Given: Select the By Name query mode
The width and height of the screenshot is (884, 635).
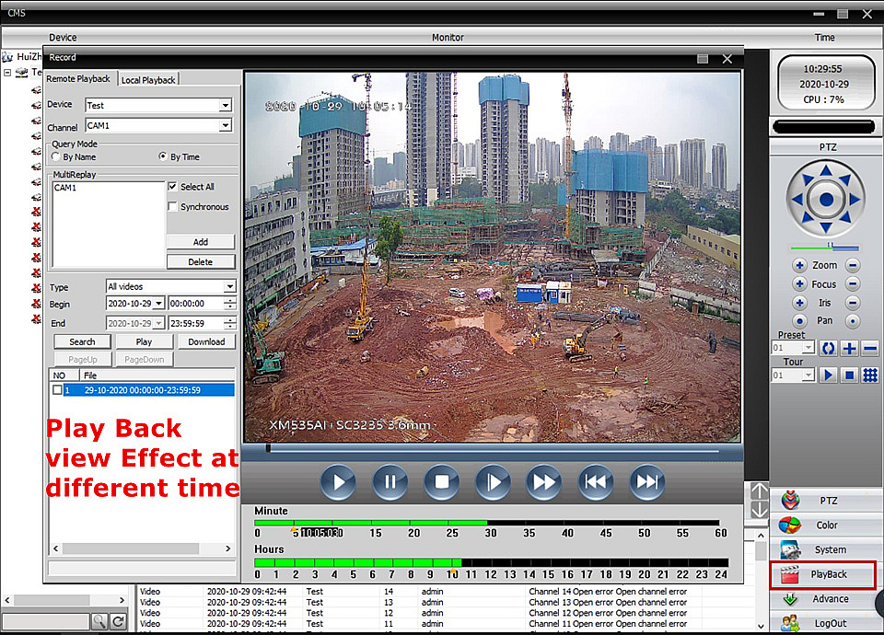Looking at the screenshot, I should click(x=56, y=157).
